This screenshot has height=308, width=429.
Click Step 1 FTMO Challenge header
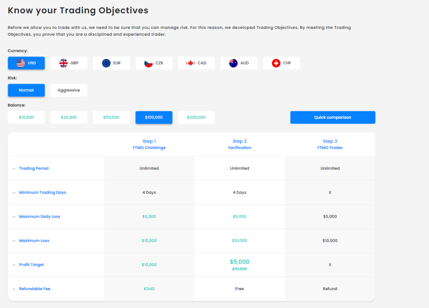point(149,144)
